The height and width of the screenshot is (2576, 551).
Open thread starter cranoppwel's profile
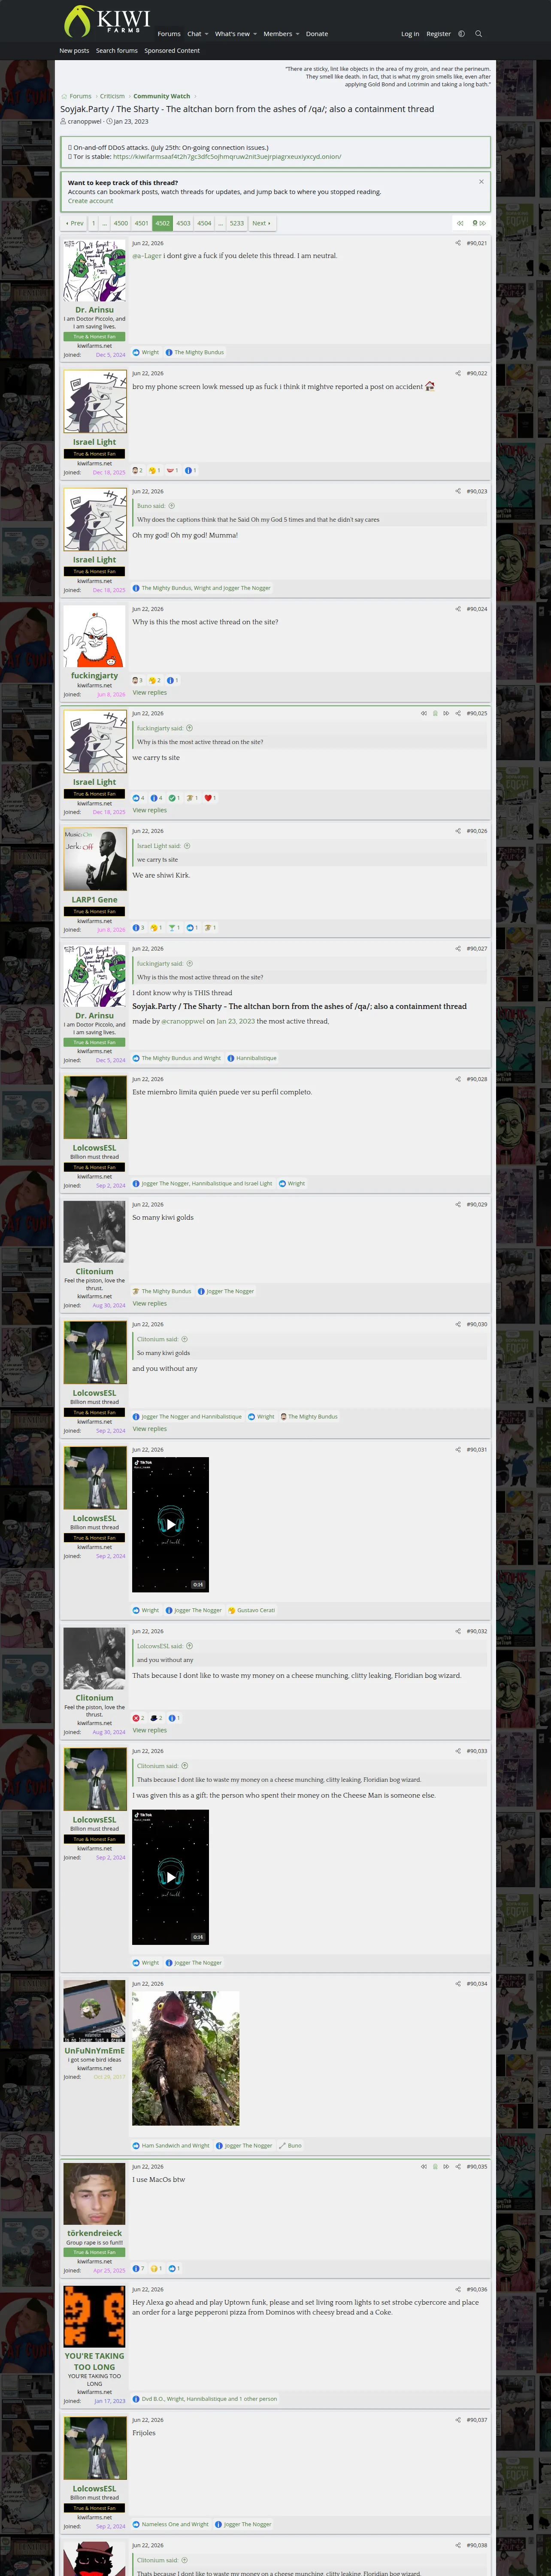coord(85,121)
